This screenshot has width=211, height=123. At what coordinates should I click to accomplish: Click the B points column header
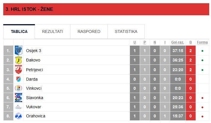(x=191, y=42)
